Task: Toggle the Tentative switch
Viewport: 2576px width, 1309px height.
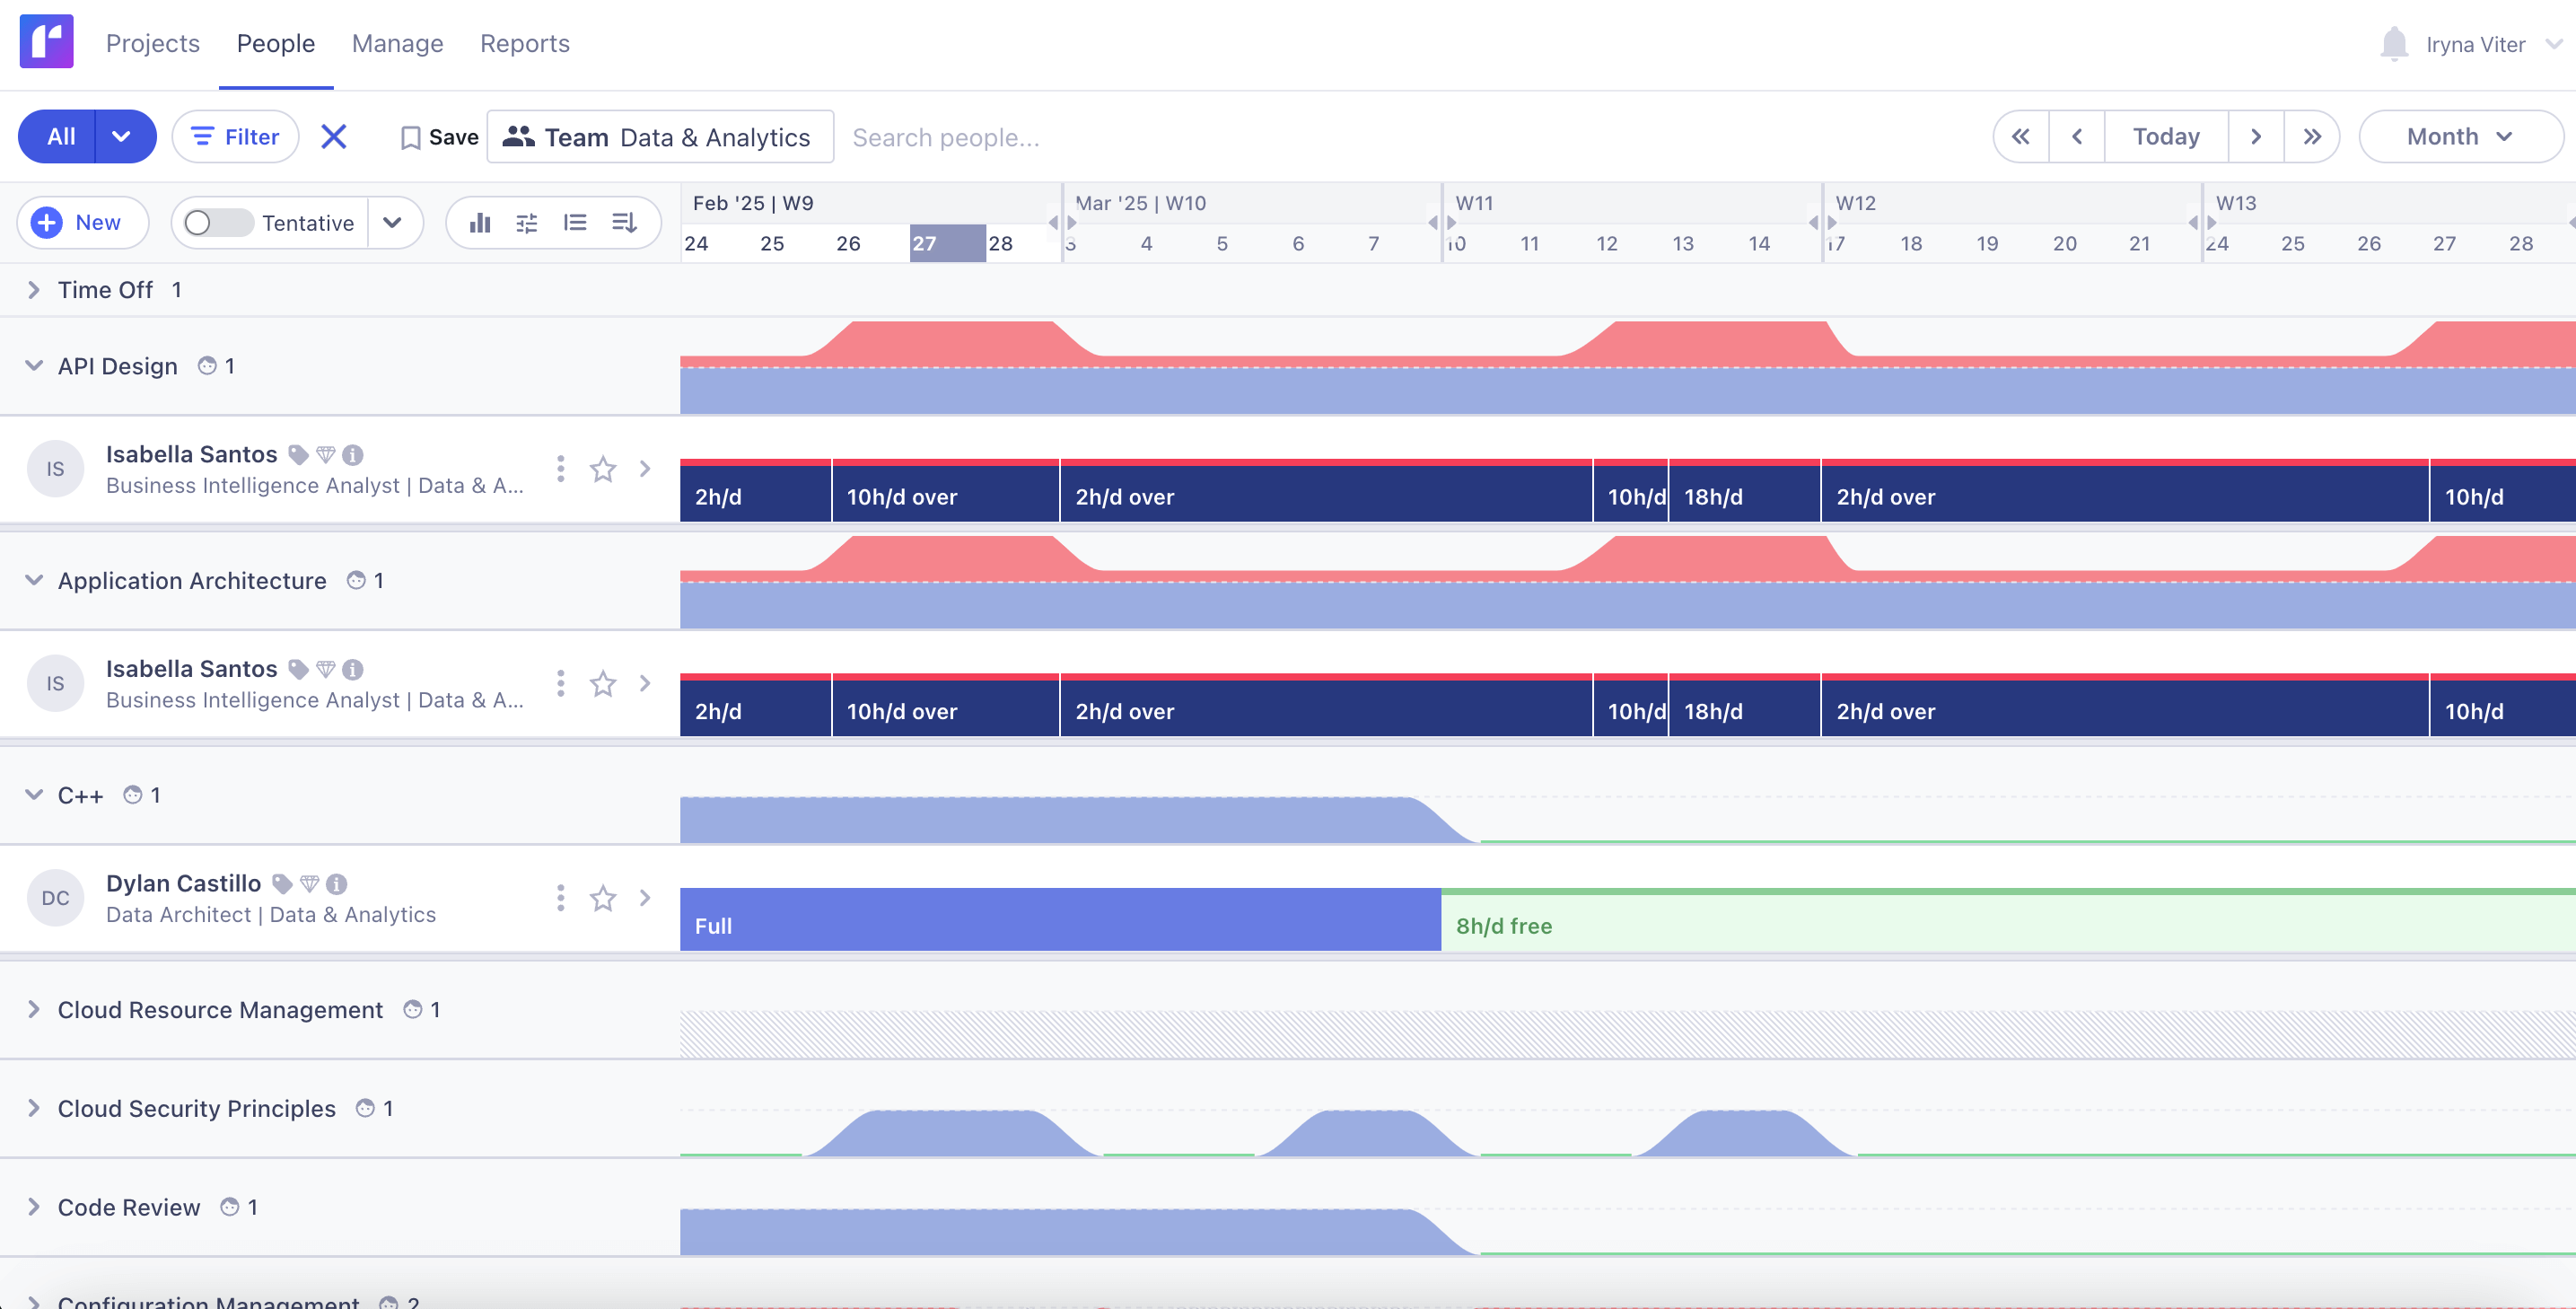Action: (218, 223)
